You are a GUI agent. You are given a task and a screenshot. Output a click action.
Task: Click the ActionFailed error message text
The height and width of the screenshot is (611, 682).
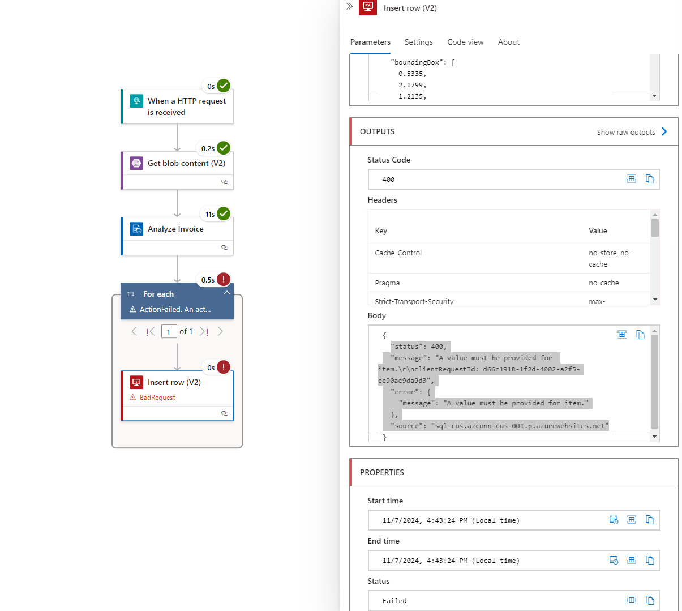pyautogui.click(x=175, y=309)
